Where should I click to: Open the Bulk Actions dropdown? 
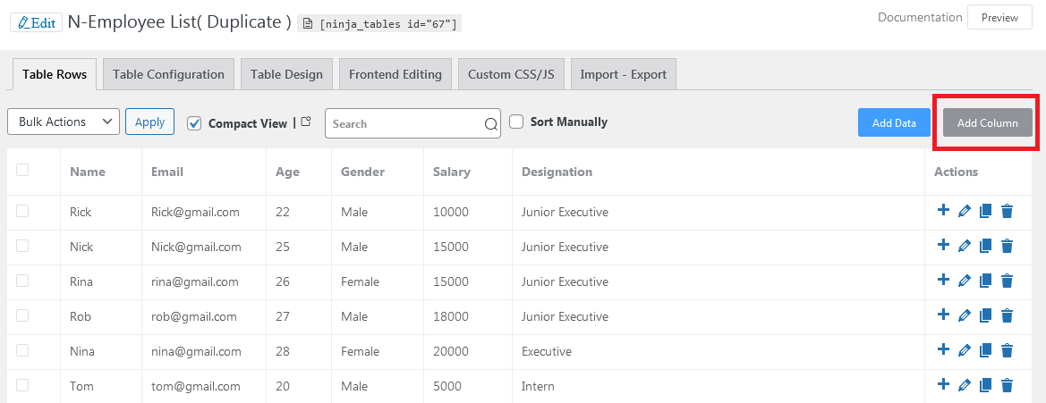[64, 122]
